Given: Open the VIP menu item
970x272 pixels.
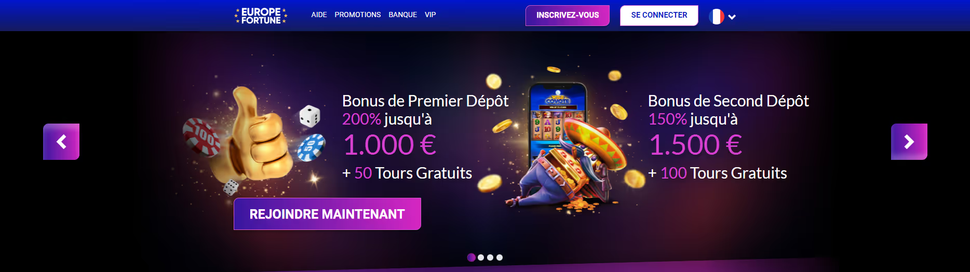Looking at the screenshot, I should pos(430,15).
